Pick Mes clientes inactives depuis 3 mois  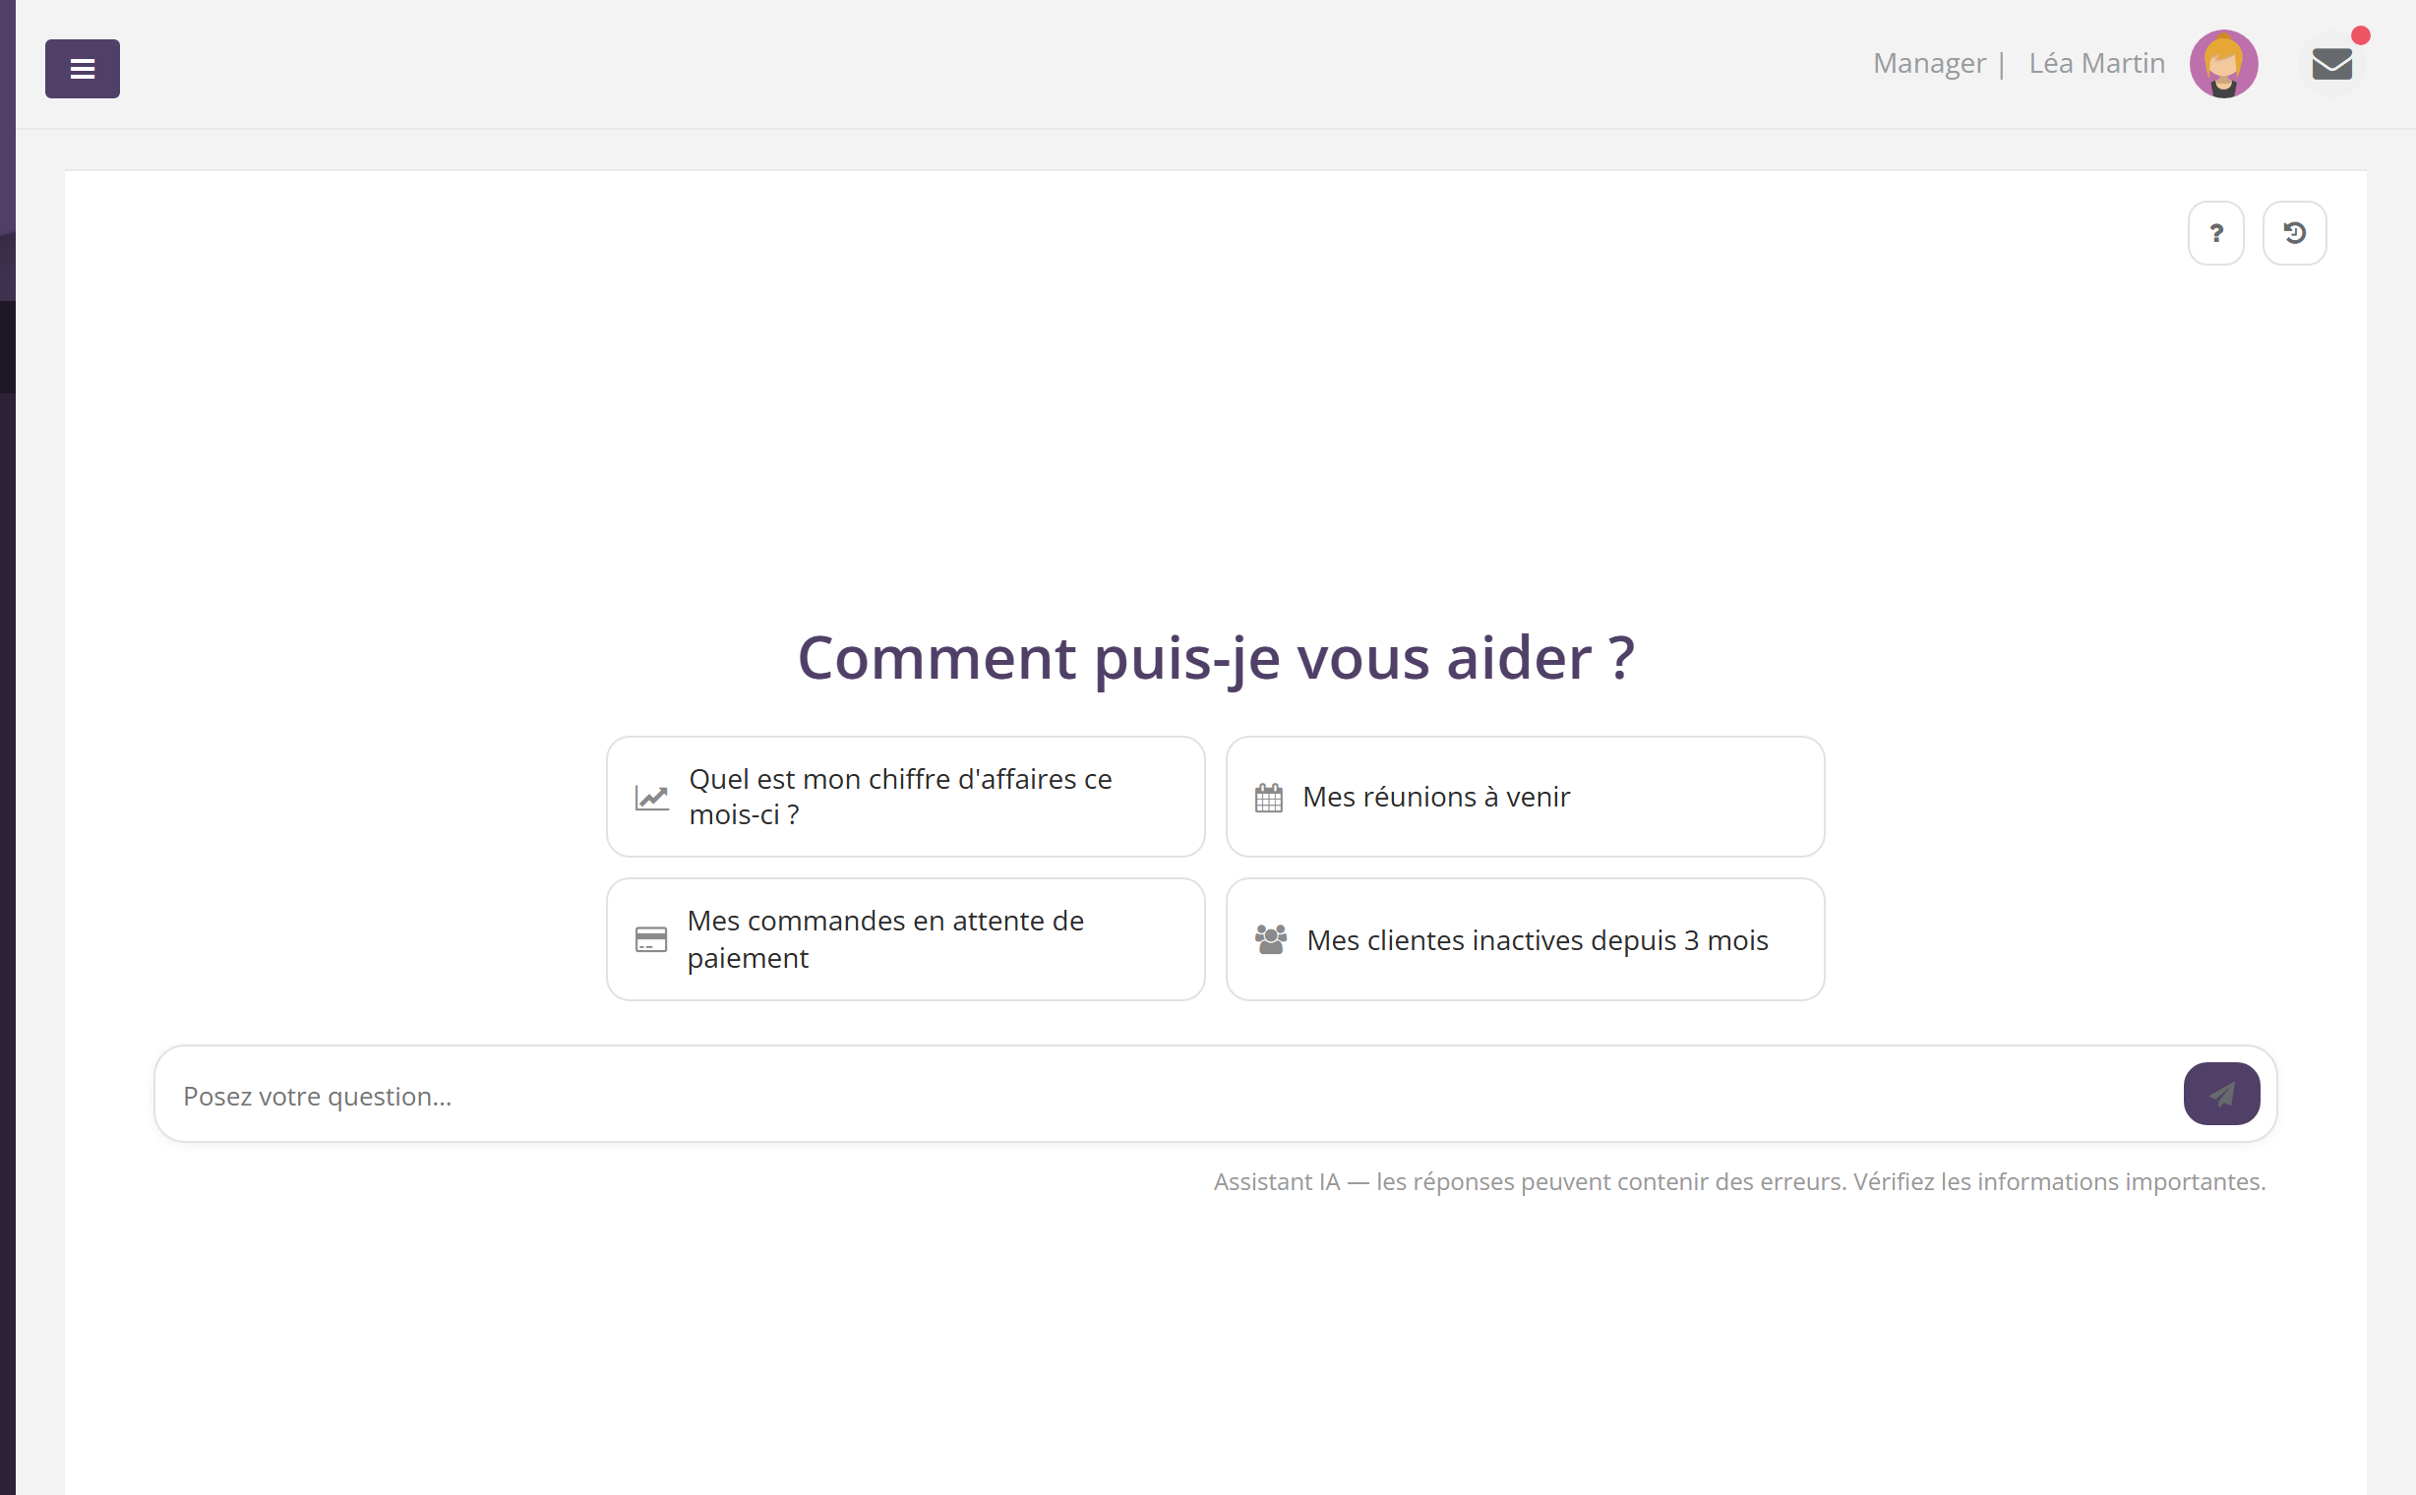tap(1525, 939)
